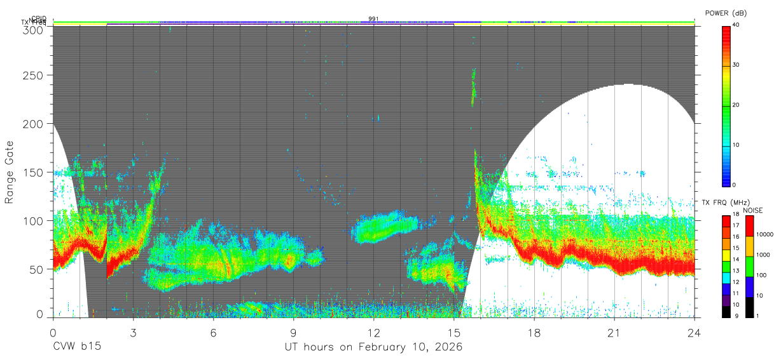The height and width of the screenshot is (360, 781).
Task: Click the green-blue frequency strip above the plot
Action: click(x=373, y=23)
